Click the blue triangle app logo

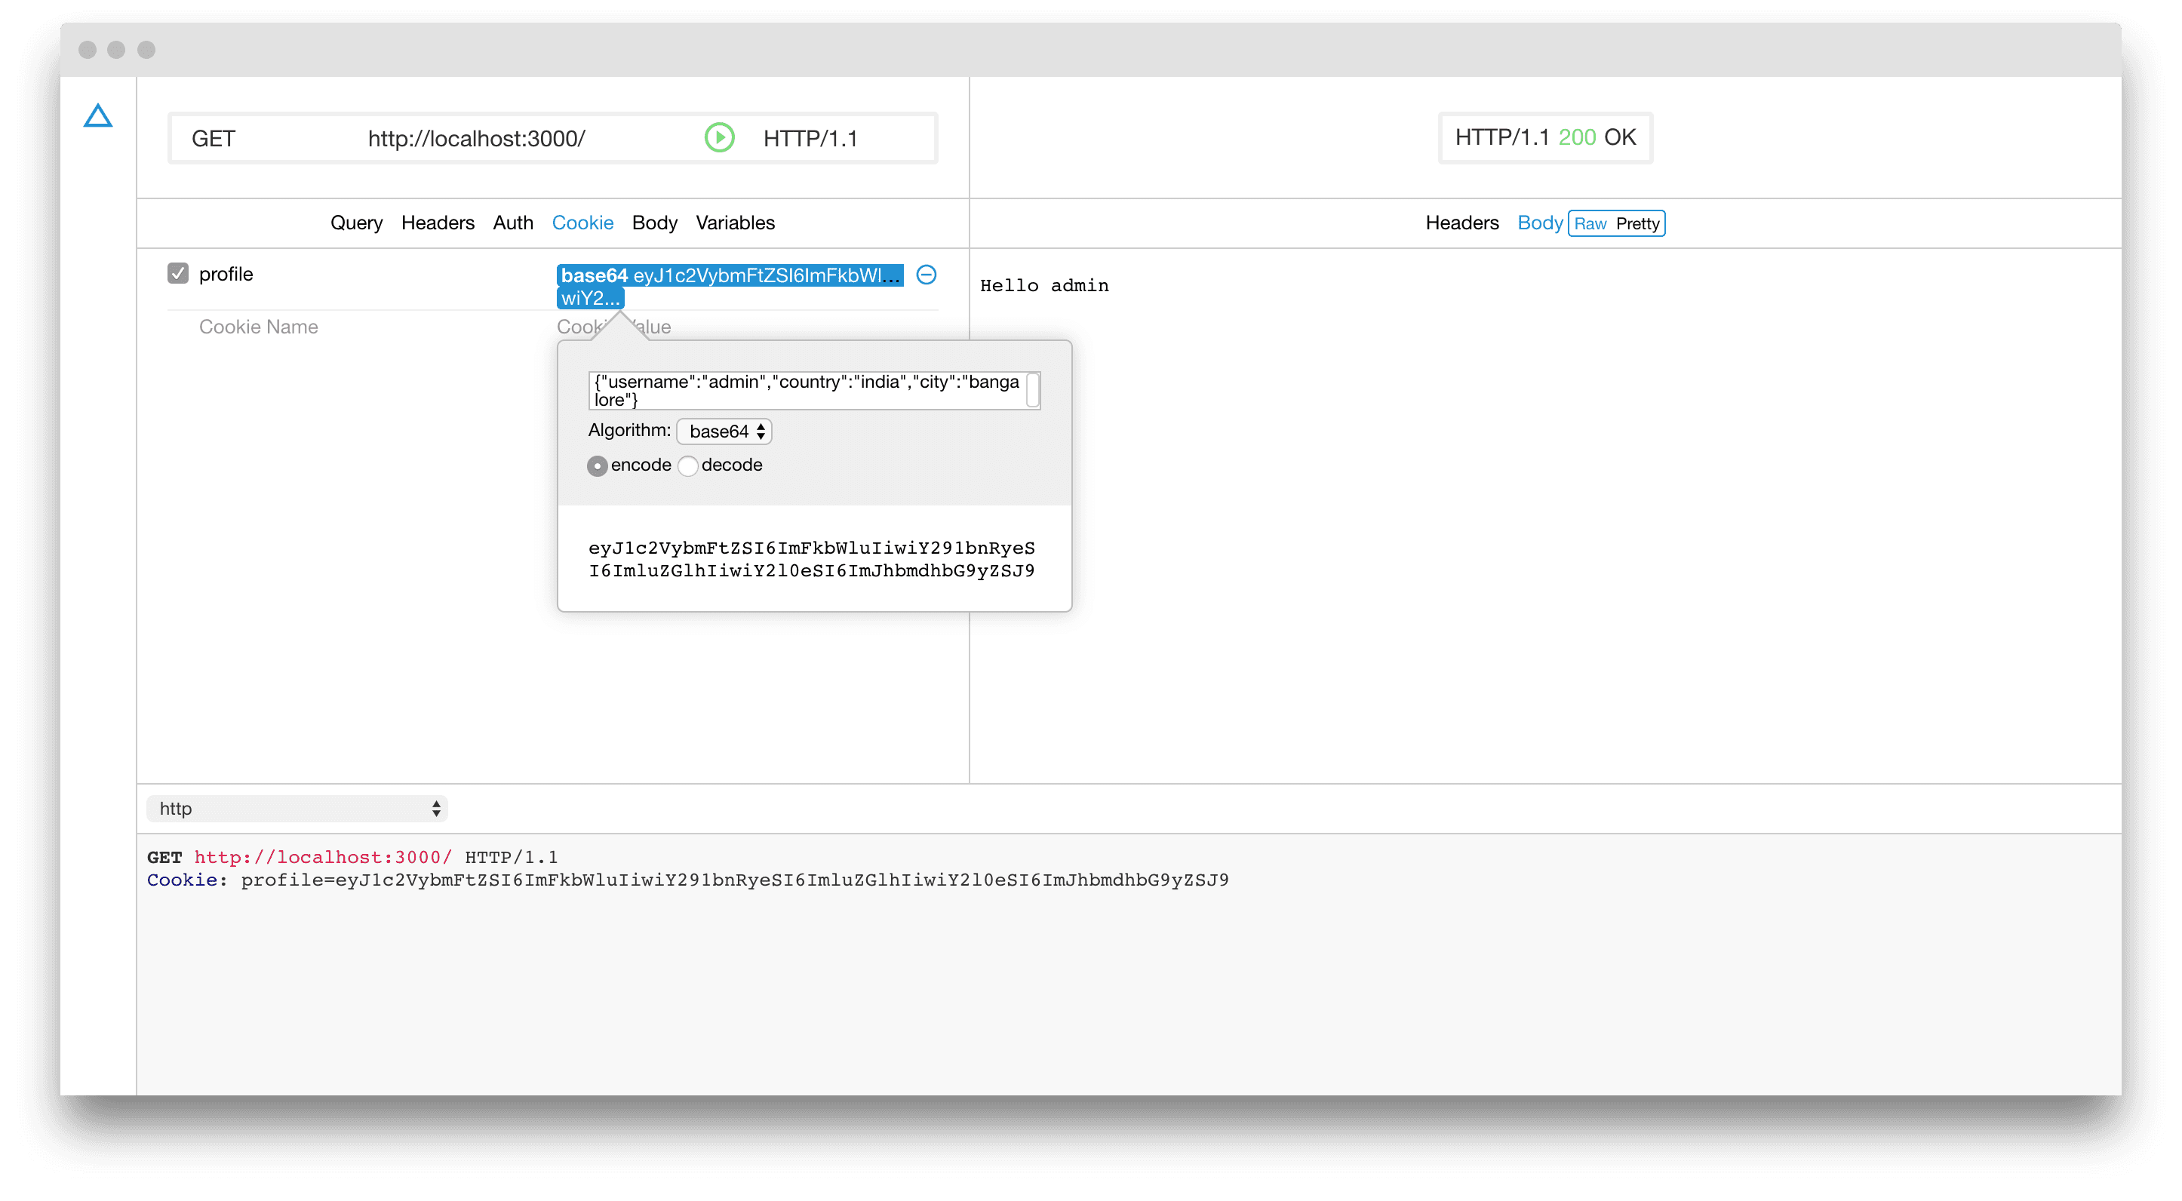pyautogui.click(x=98, y=116)
